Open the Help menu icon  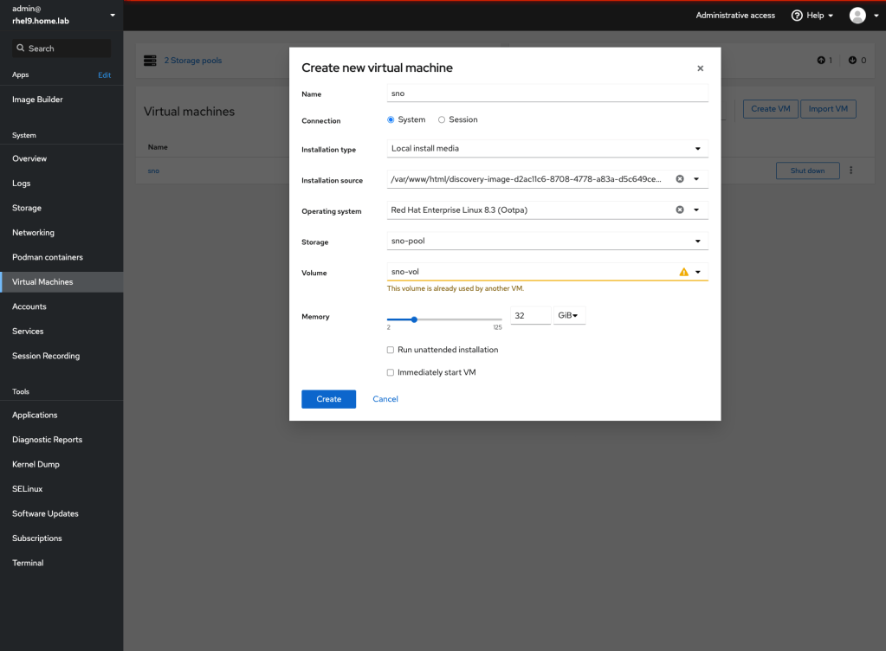pos(797,16)
